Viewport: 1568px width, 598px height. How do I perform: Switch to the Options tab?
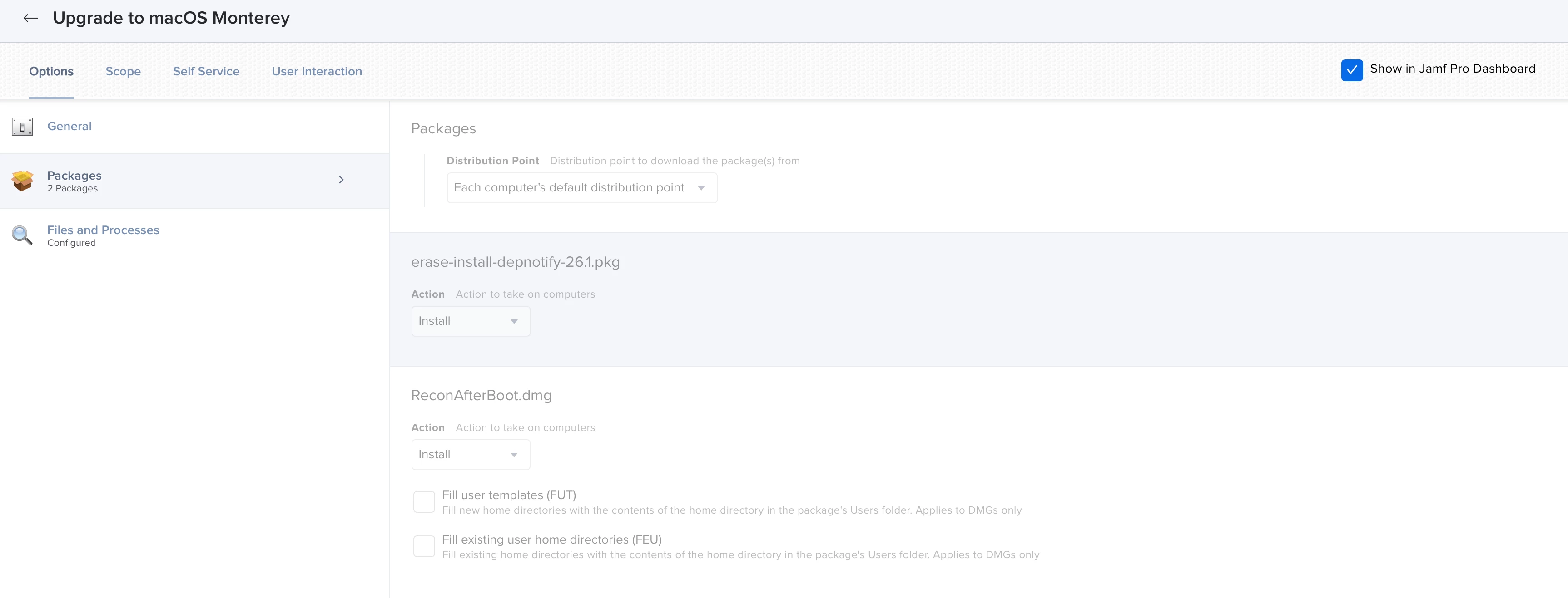tap(51, 71)
